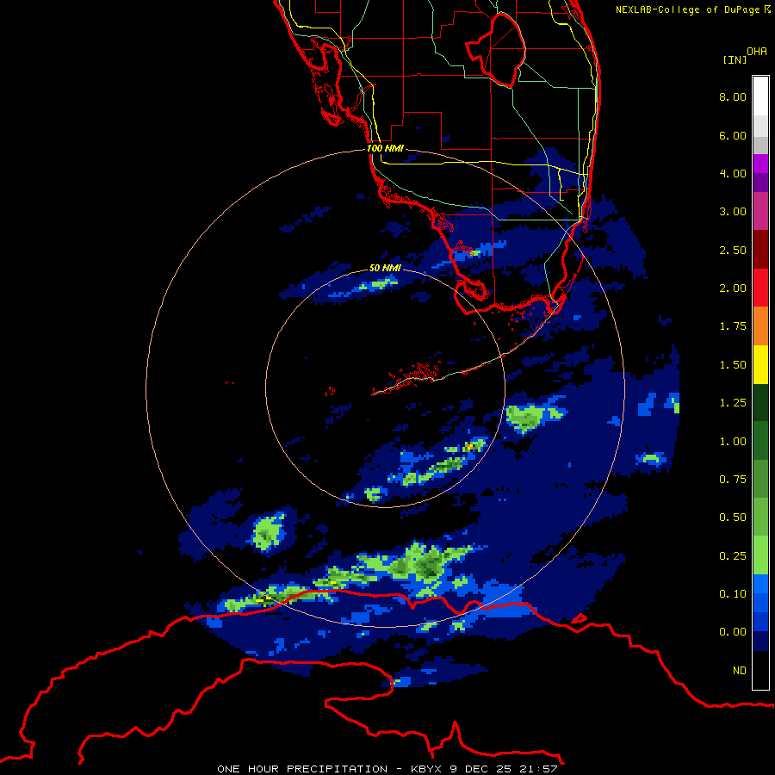Click the 8.00 legend value
The image size is (775, 775).
733,96
